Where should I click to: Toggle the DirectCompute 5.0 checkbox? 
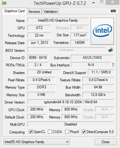tap(84, 132)
